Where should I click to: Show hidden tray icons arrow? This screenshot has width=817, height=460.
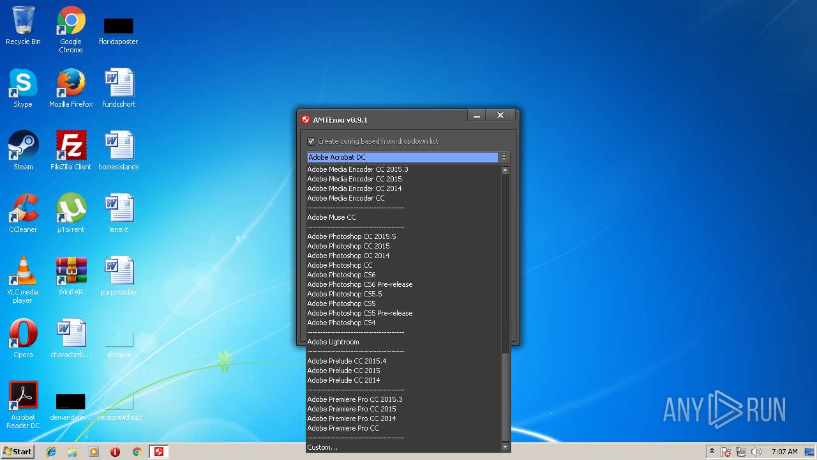712,452
